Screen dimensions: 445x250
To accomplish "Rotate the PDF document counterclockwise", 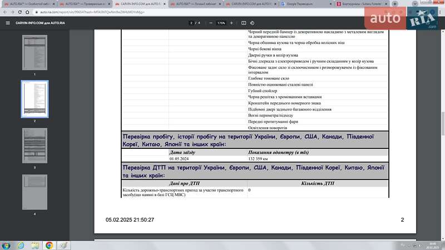I will (253, 23).
